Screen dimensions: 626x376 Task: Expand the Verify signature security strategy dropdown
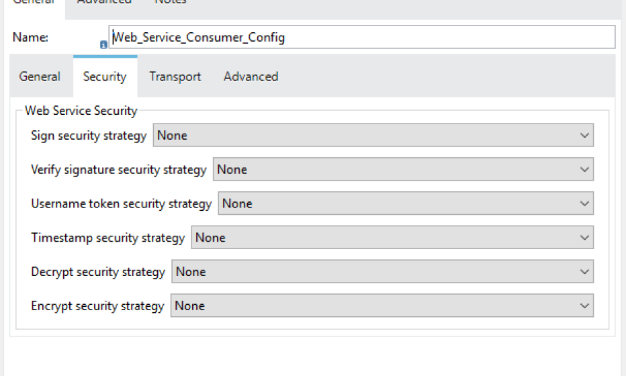[403, 170]
